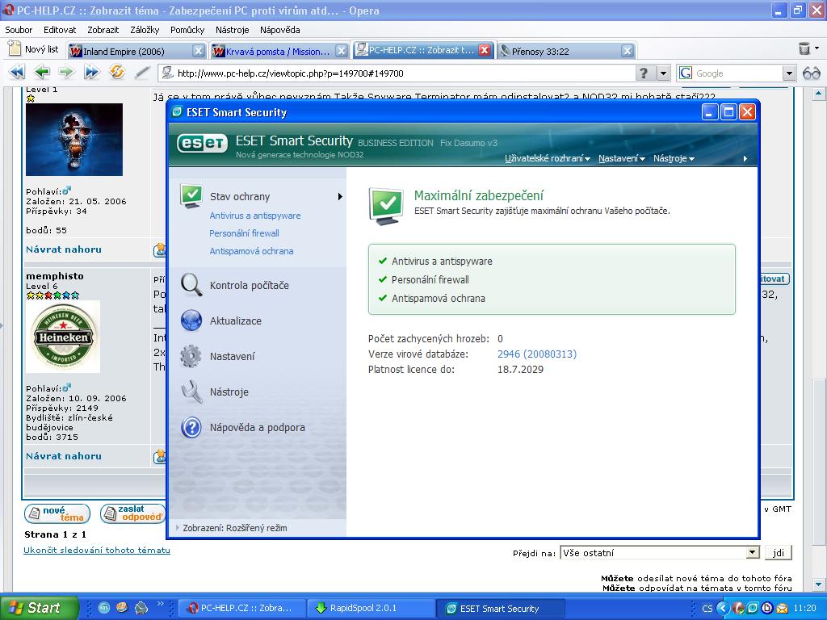Click the Kontrola počítače magnifier icon

click(191, 285)
